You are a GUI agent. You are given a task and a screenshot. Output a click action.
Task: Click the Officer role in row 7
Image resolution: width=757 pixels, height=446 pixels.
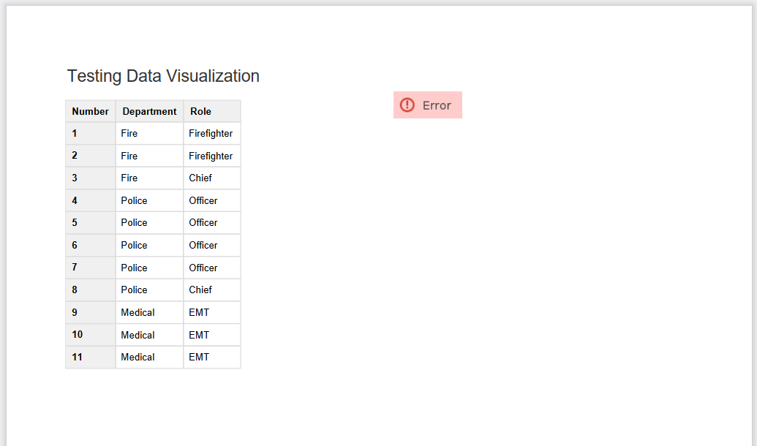click(x=203, y=268)
